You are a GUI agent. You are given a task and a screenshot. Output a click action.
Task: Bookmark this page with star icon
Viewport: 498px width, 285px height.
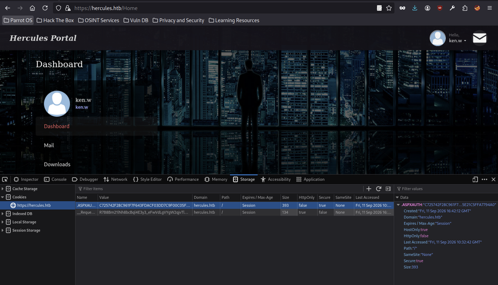click(x=389, y=8)
